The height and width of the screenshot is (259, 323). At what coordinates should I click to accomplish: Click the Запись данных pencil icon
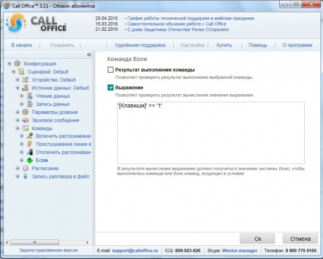coord(29,104)
